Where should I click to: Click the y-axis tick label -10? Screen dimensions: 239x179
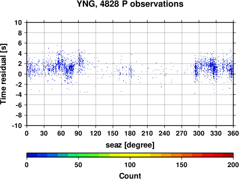[17, 126]
